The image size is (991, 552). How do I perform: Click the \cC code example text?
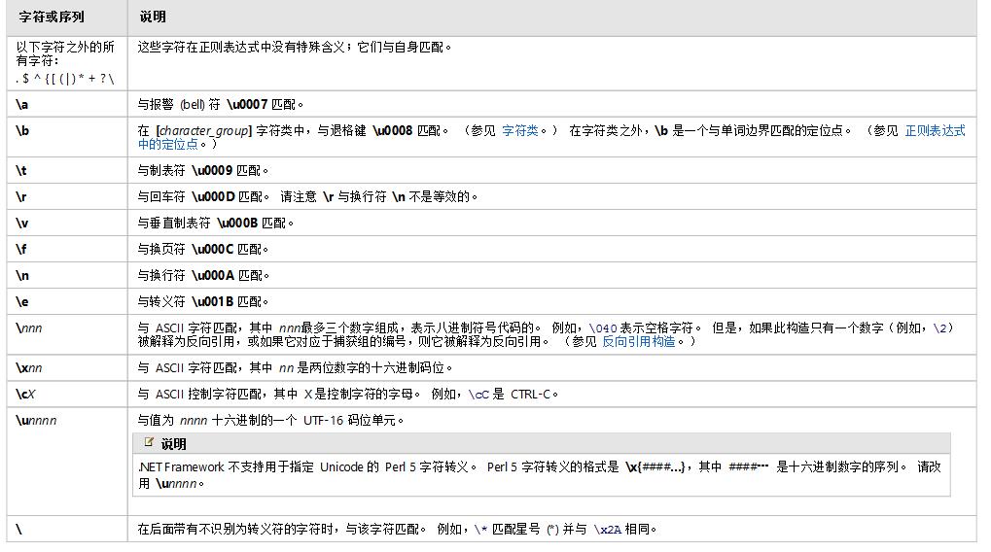[478, 395]
